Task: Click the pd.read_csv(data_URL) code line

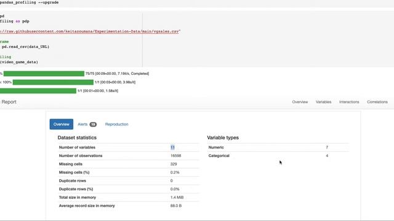Action: coord(25,47)
